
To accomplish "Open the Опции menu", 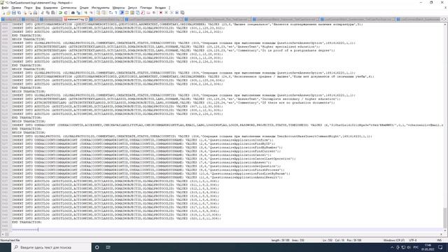I will [84, 8].
